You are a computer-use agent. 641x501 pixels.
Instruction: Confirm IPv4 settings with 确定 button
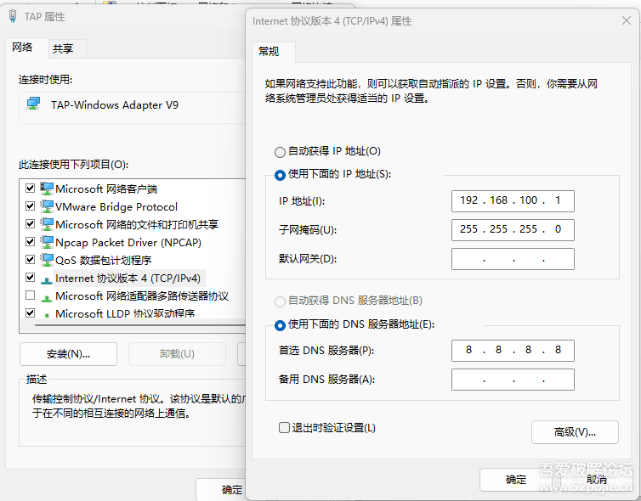pos(516,480)
